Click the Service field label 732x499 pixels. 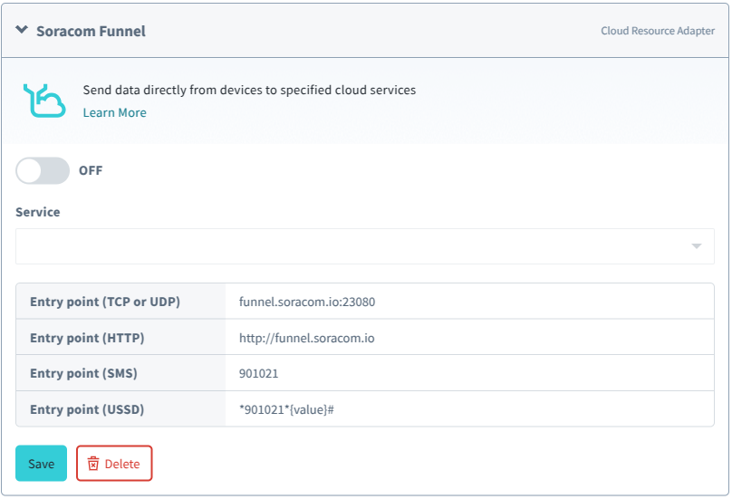[x=38, y=212]
